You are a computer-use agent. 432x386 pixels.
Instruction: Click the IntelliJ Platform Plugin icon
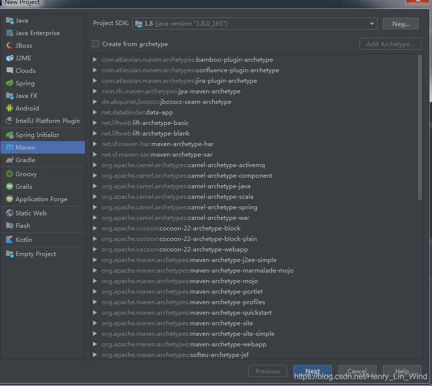pos(10,120)
